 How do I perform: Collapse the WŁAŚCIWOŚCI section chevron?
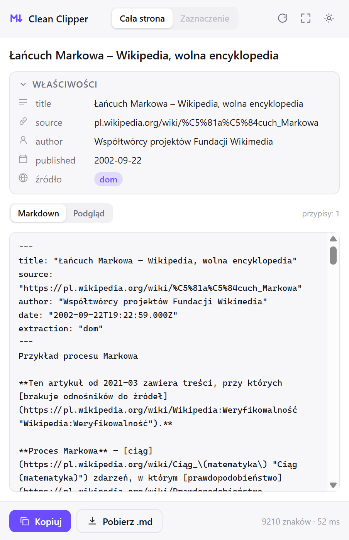(x=23, y=84)
